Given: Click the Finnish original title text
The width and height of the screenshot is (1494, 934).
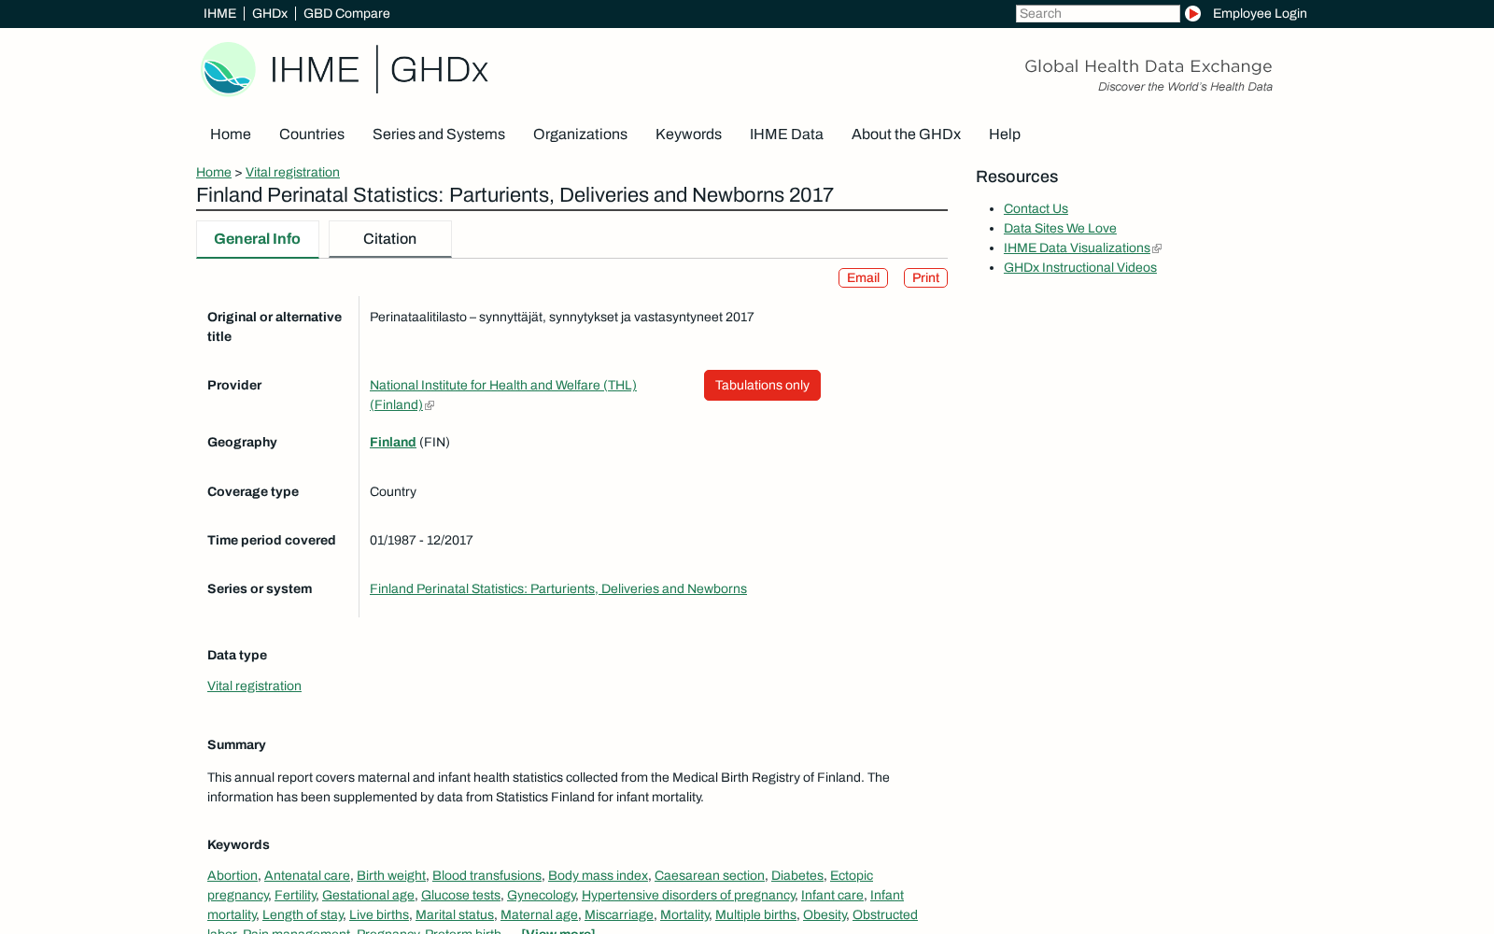Looking at the screenshot, I should tap(562, 318).
